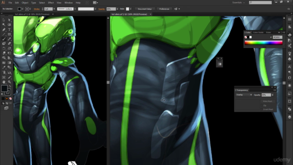Select the Blob Brush tool
The image size is (293, 165).
[x=4, y=44]
